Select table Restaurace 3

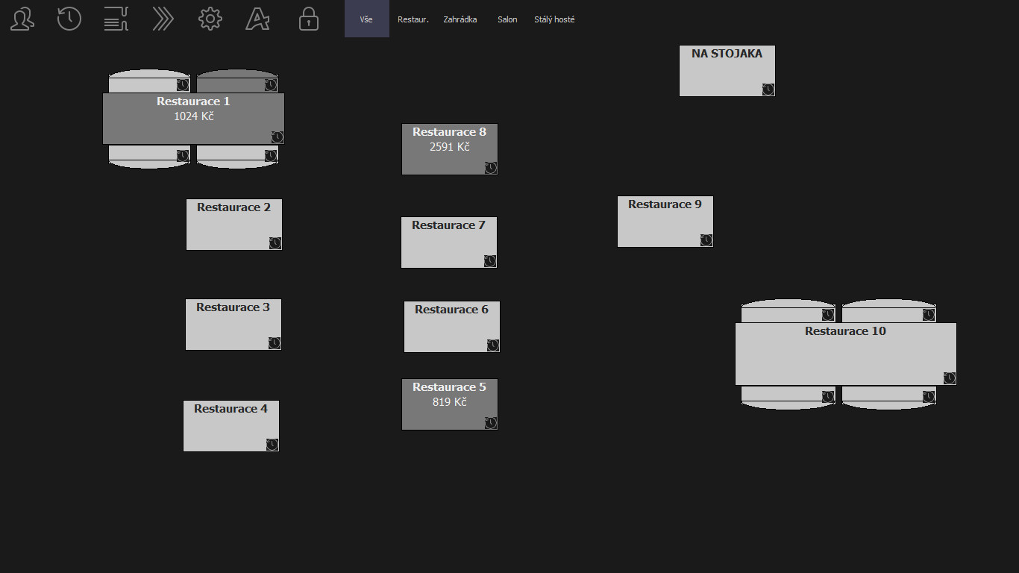tap(233, 325)
